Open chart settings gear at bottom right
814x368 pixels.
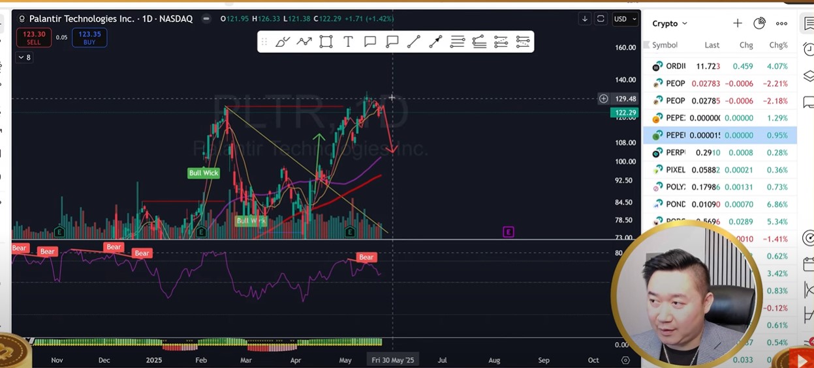click(625, 360)
